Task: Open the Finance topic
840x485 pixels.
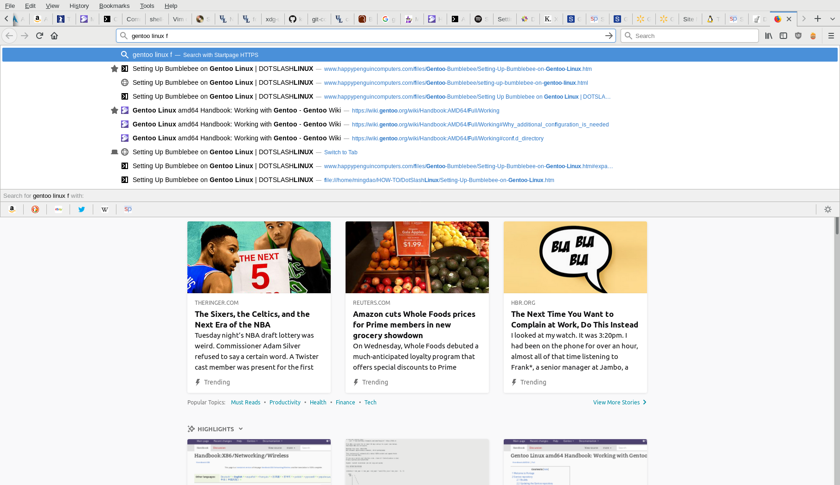Action: 345,403
